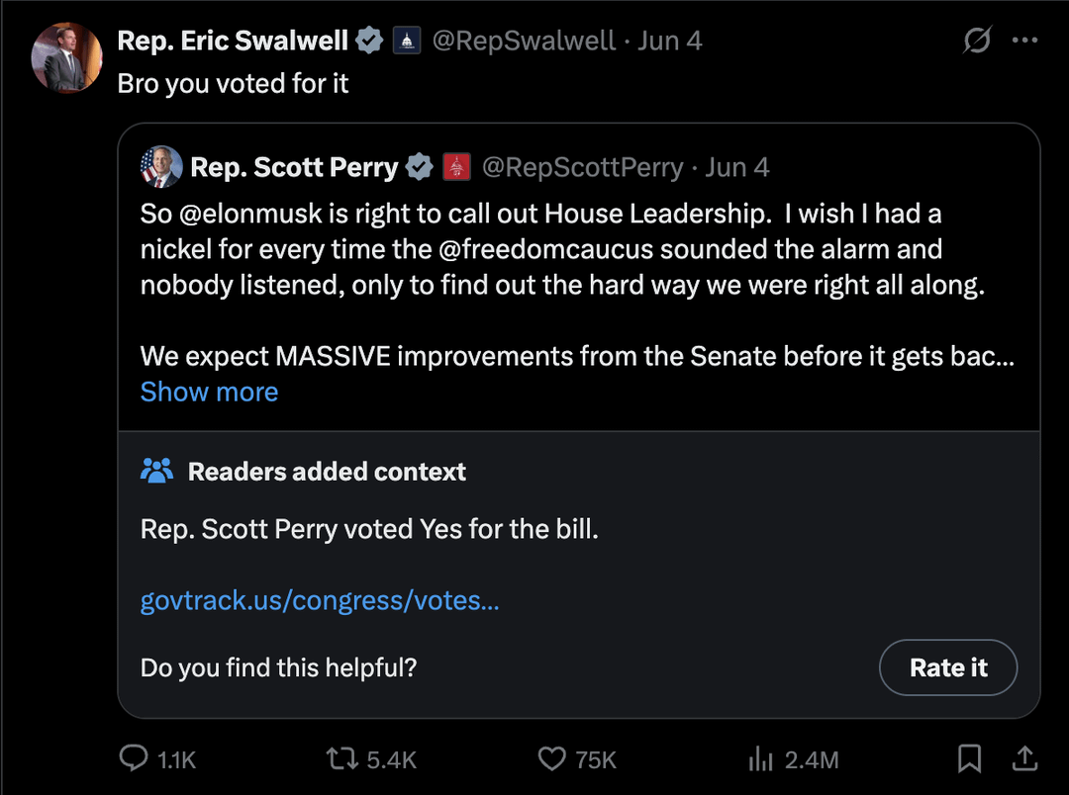This screenshot has height=795, width=1069.
Task: Like the tweet with the heart icon
Action: pyautogui.click(x=550, y=759)
